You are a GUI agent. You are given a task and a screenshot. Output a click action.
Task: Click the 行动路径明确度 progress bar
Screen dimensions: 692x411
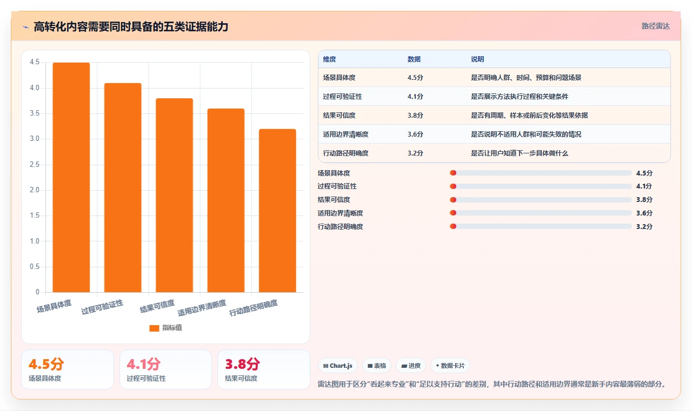point(541,226)
